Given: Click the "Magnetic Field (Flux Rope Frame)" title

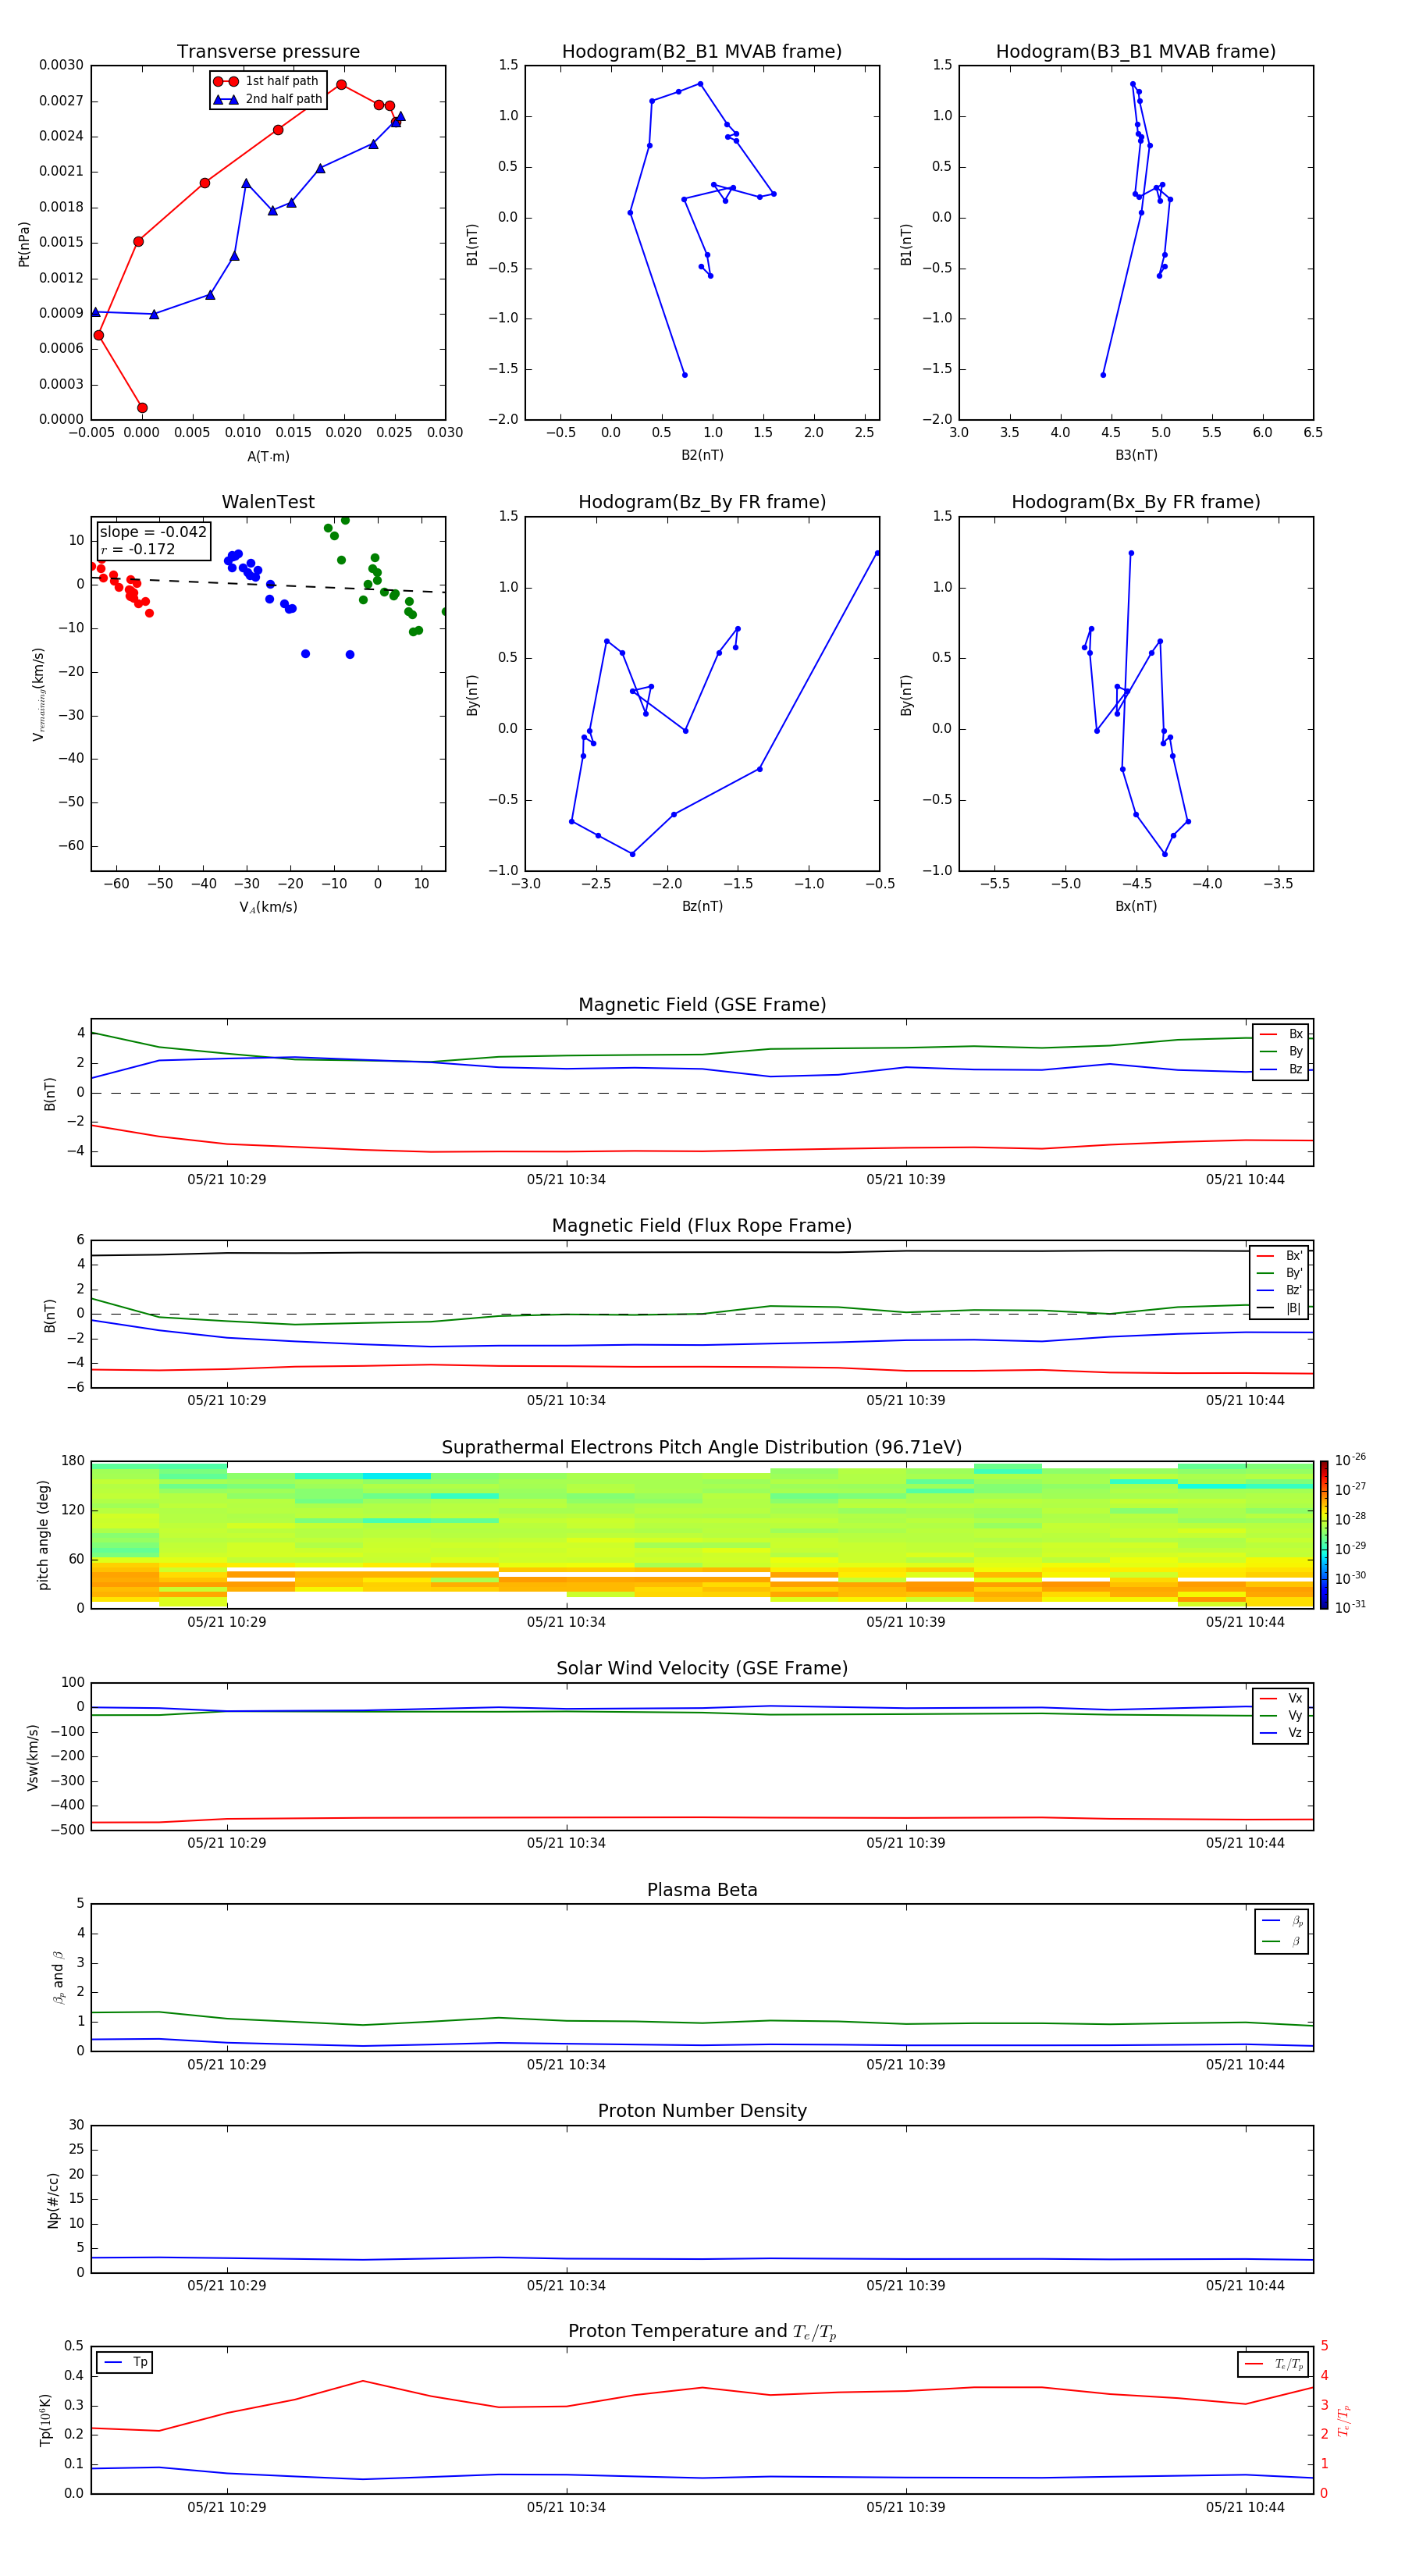Looking at the screenshot, I should [x=702, y=1226].
